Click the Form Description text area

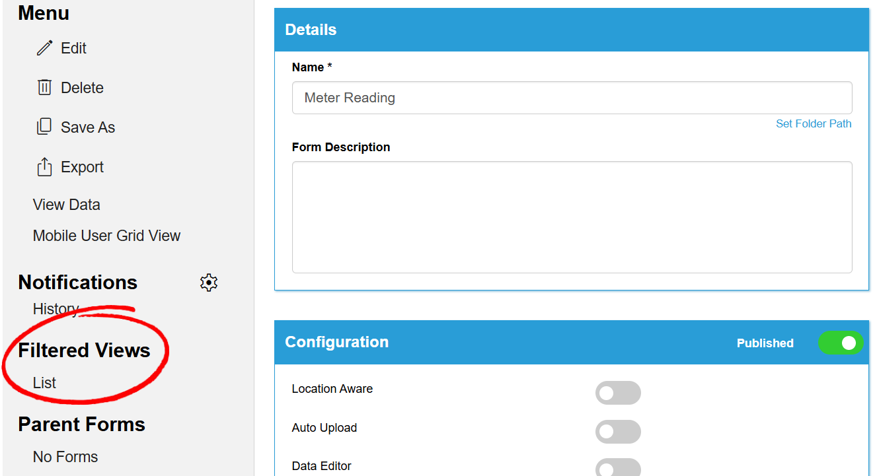tap(572, 217)
